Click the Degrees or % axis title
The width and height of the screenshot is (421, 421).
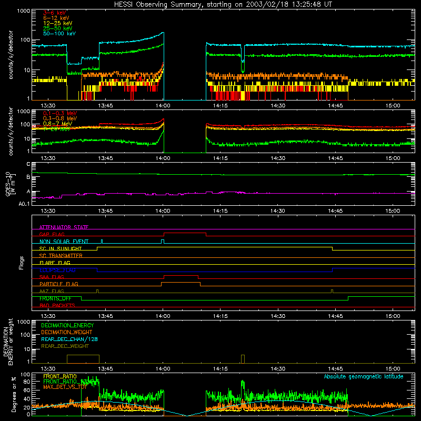[14, 394]
